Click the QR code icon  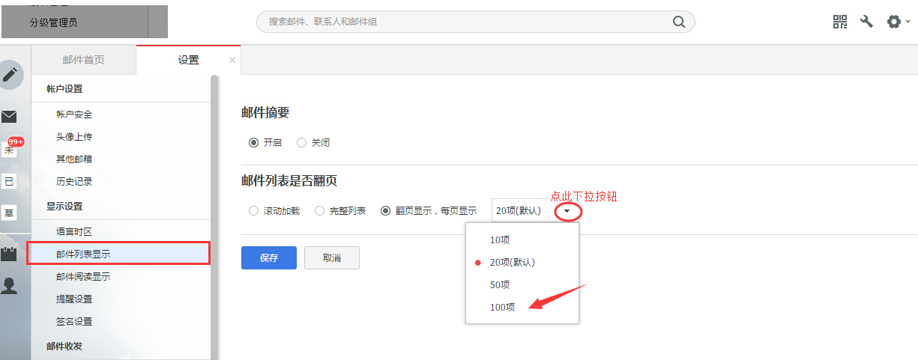(840, 22)
